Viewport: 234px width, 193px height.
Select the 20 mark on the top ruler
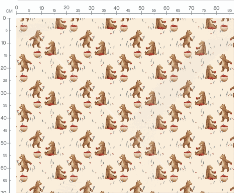67,8
